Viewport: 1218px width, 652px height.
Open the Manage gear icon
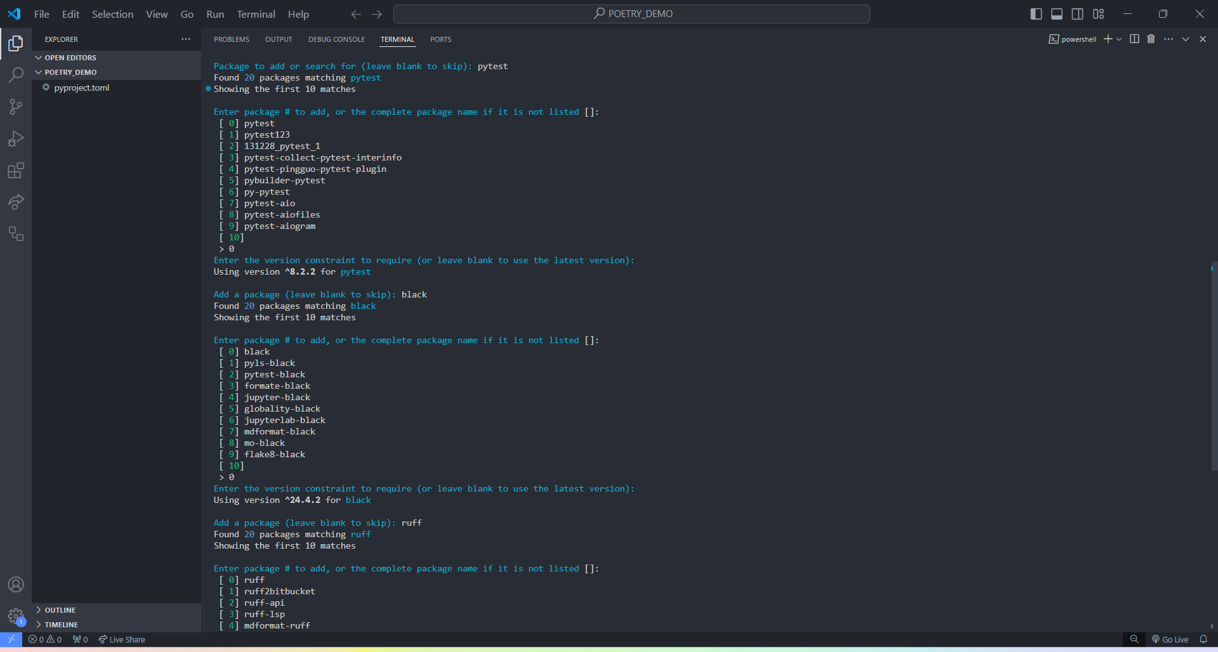pyautogui.click(x=15, y=616)
